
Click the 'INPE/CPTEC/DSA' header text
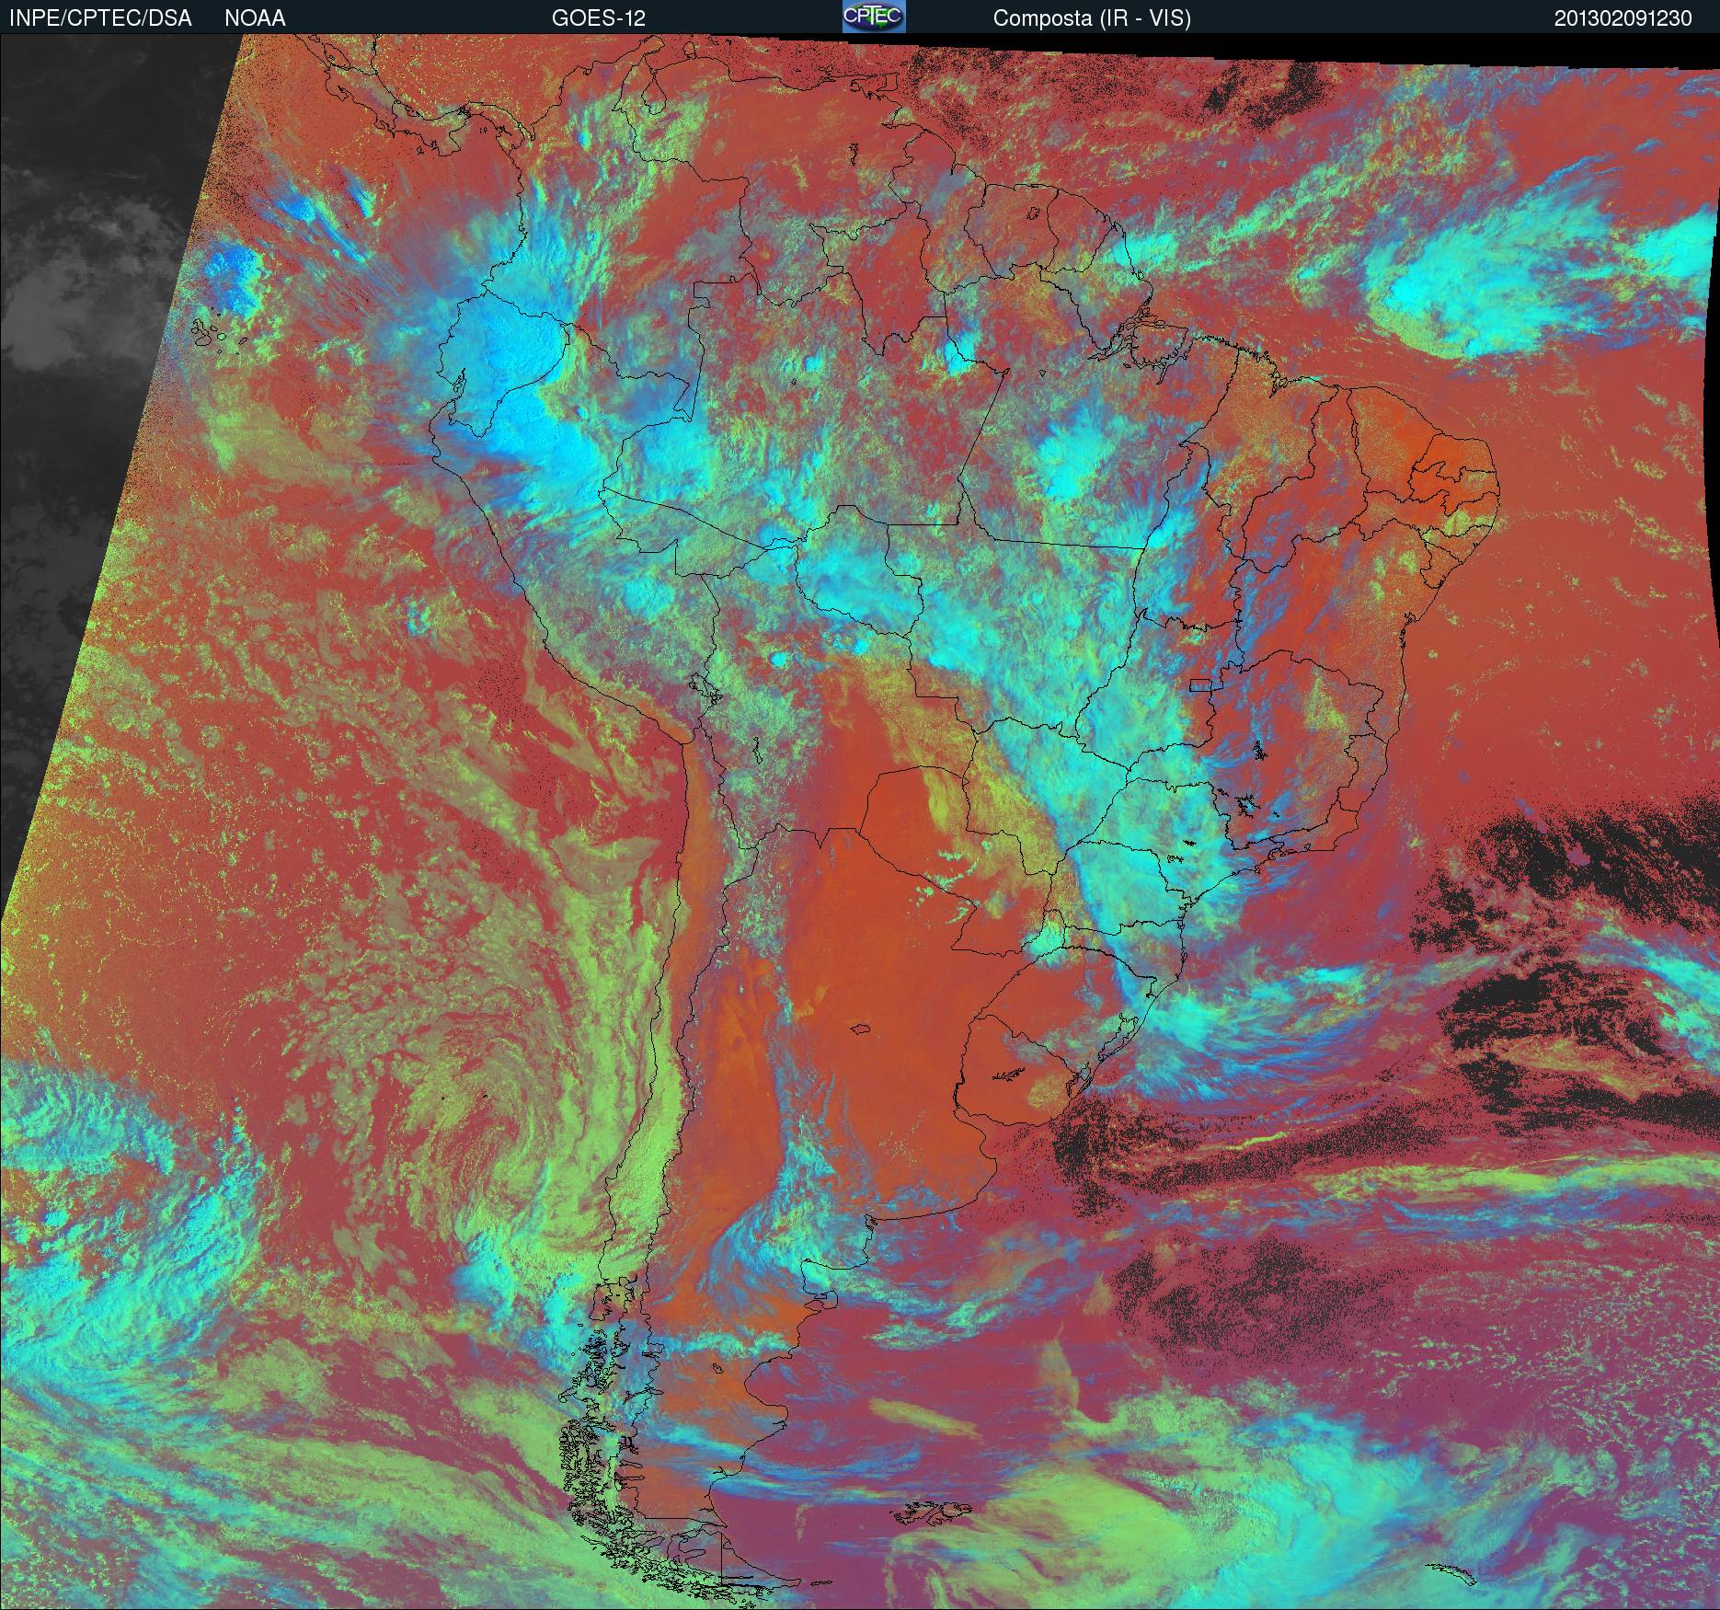tap(100, 18)
